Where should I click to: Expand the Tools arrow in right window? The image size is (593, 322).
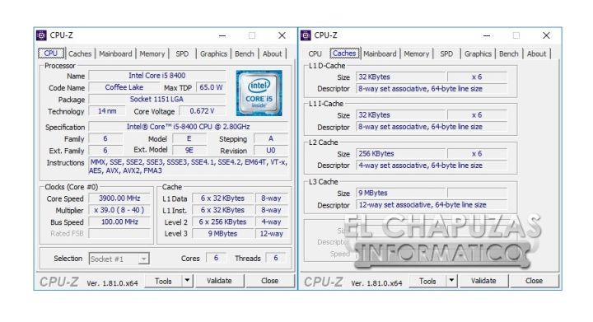tap(451, 281)
